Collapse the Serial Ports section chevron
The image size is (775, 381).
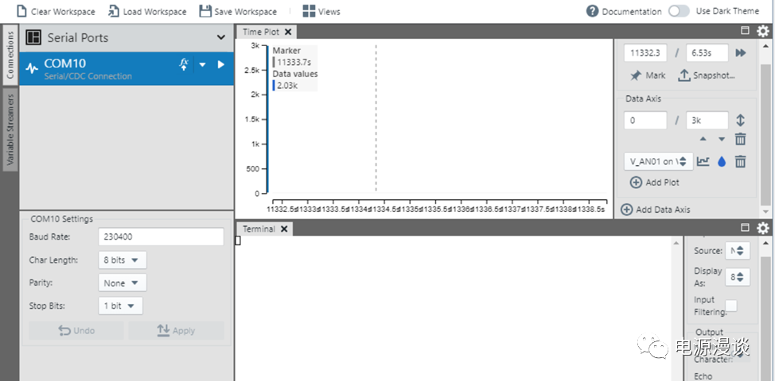click(221, 37)
